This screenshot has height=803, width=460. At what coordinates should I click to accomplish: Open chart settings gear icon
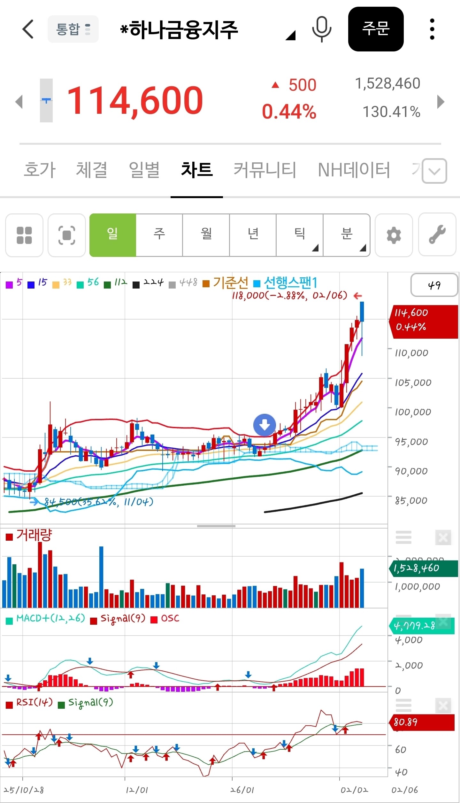(394, 235)
